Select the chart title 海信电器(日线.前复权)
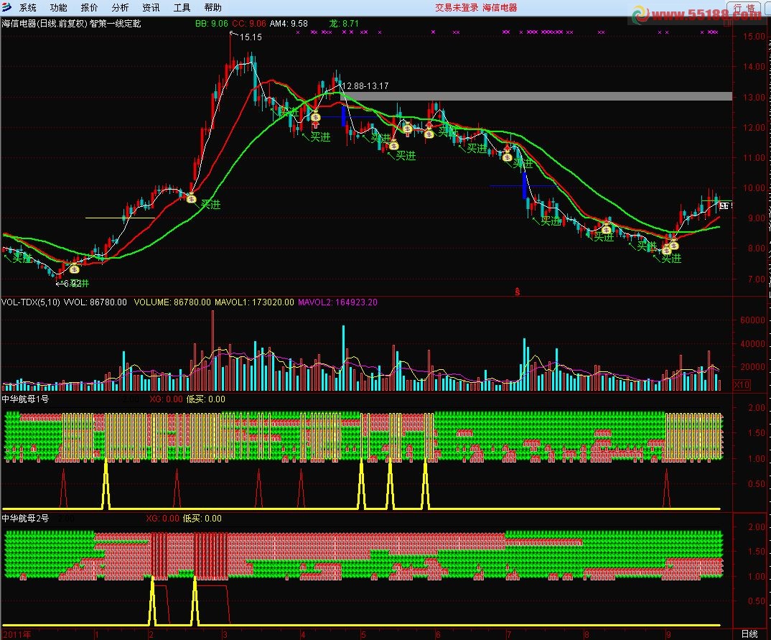Image resolution: width=771 pixels, height=640 pixels. [x=45, y=23]
